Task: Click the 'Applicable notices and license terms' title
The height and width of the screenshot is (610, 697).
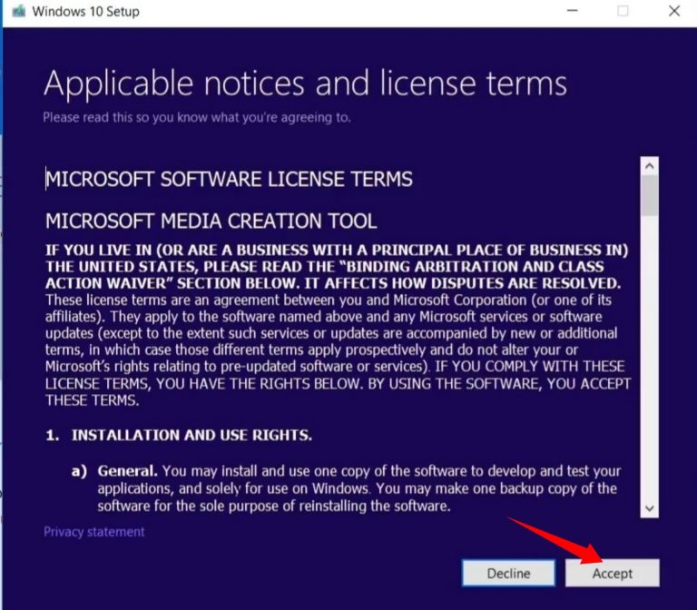Action: pos(305,84)
